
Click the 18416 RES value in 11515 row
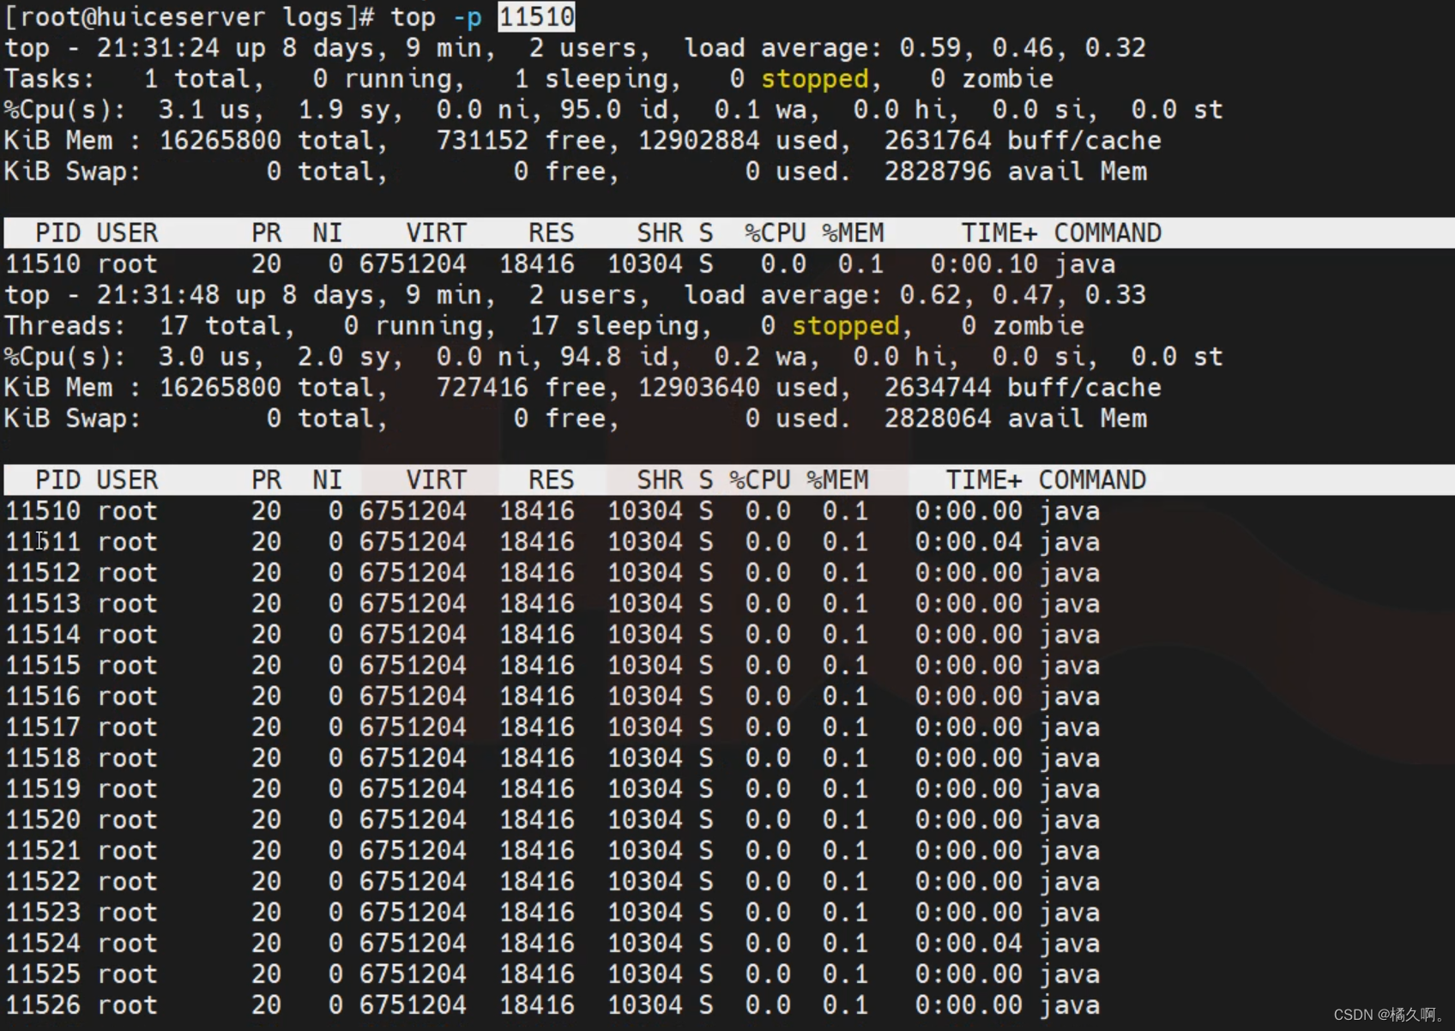[537, 665]
